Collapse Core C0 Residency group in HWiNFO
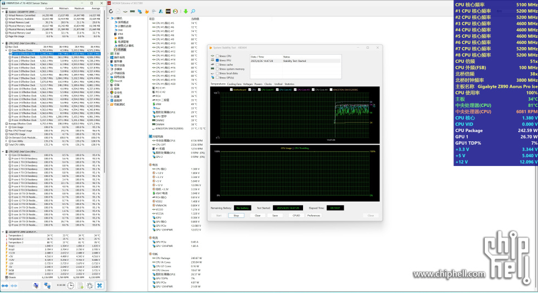Screen dimensions: 538x293 [x=6, y=155]
